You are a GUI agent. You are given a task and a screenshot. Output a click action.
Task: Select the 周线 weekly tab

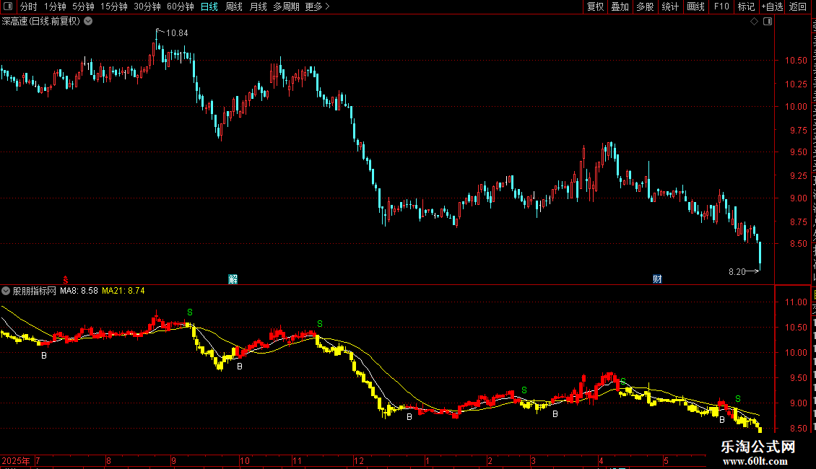(x=234, y=6)
